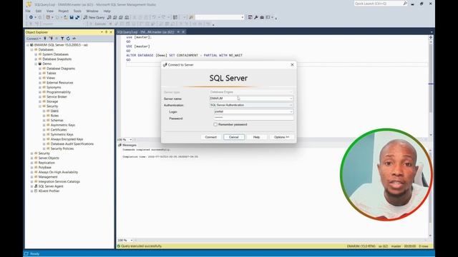
Task: Collapse the Databases node
Action: click(x=32, y=50)
